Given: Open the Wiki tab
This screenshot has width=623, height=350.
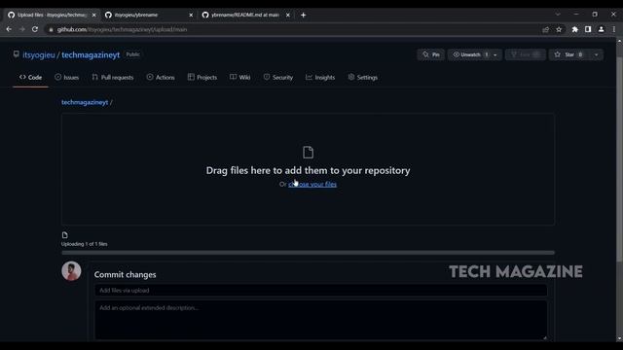Looking at the screenshot, I should pyautogui.click(x=240, y=78).
